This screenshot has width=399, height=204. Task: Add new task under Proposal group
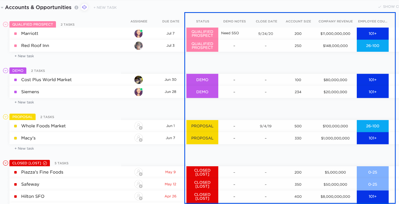[x=24, y=148]
